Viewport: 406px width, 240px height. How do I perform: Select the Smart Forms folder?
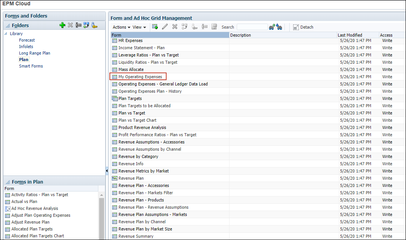31,66
